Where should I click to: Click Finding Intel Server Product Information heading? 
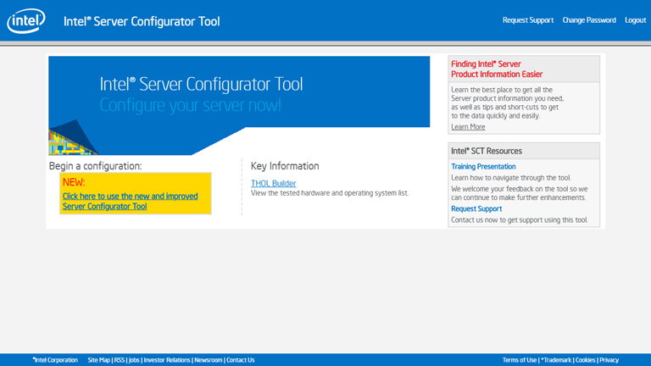pos(497,69)
